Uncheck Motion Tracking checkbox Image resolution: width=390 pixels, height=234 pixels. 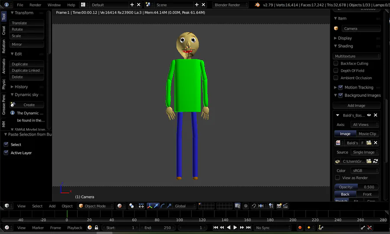pyautogui.click(x=341, y=87)
